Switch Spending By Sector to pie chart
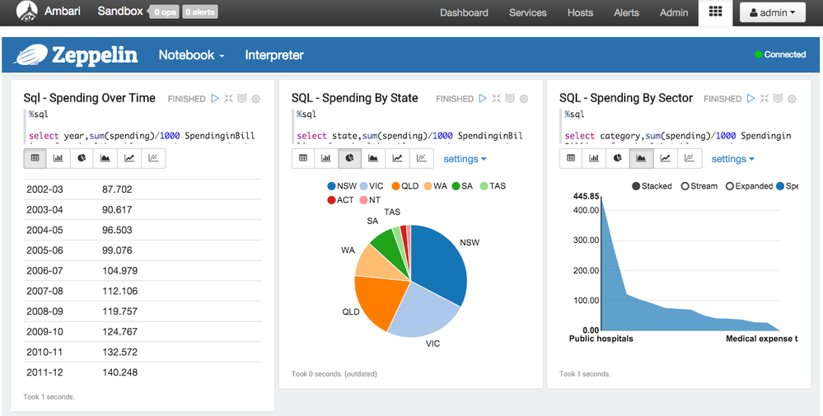 tap(618, 158)
